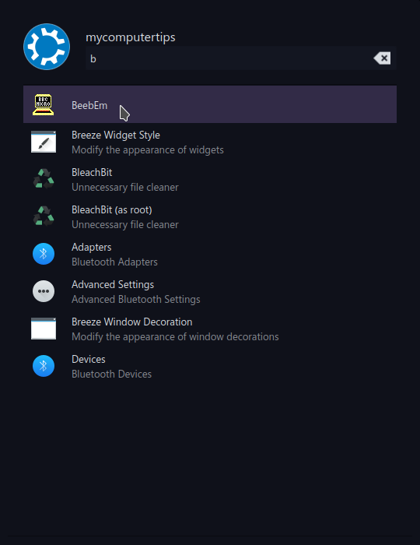Launch the BeebEm entry
The image size is (420, 545).
(x=210, y=104)
